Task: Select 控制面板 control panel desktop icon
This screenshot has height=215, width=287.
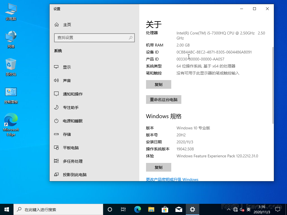Action: click(x=11, y=95)
